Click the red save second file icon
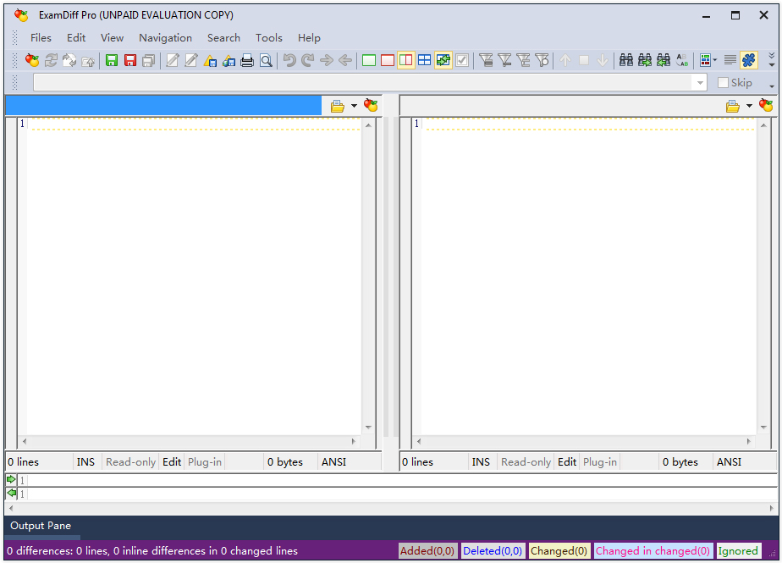Viewport: 782px width, 563px height. point(130,60)
